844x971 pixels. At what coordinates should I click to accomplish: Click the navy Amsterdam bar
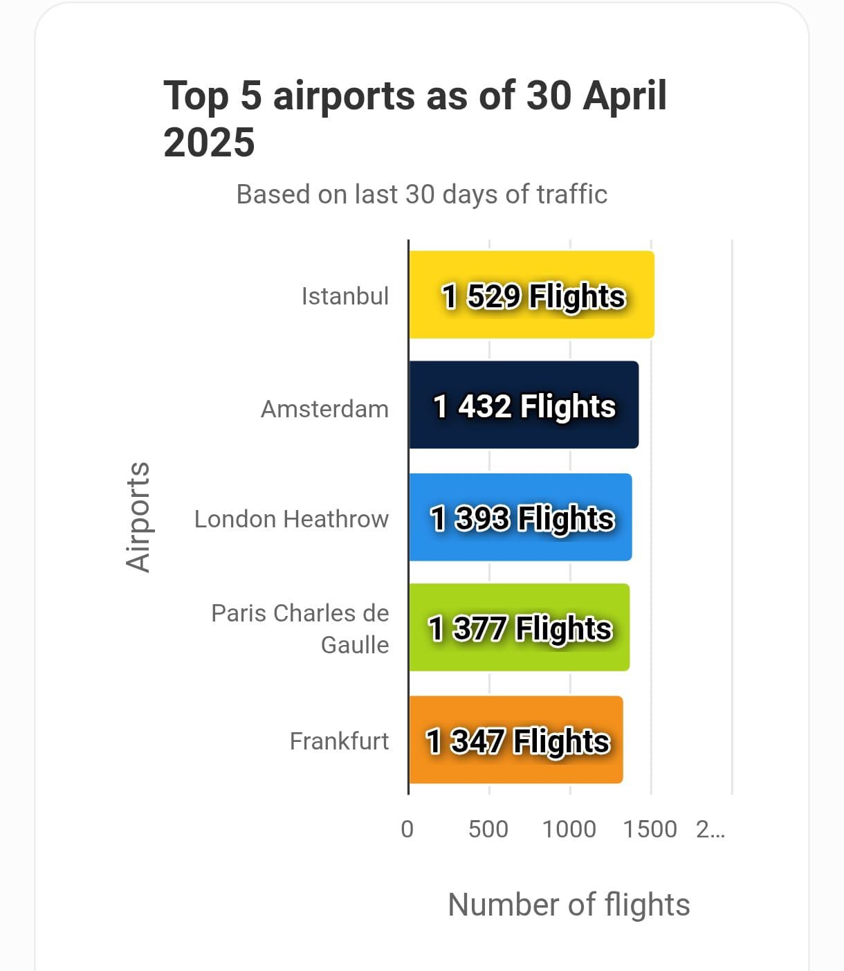point(524,405)
